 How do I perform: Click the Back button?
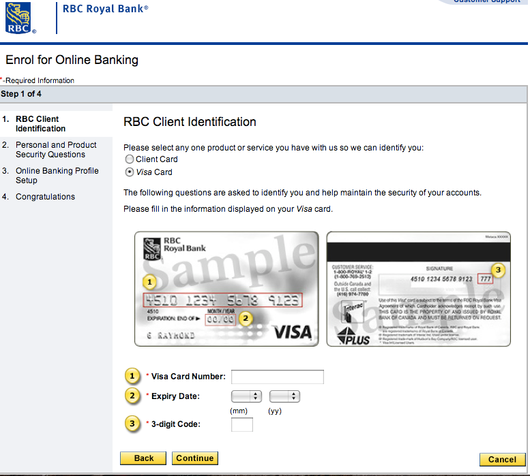click(143, 458)
